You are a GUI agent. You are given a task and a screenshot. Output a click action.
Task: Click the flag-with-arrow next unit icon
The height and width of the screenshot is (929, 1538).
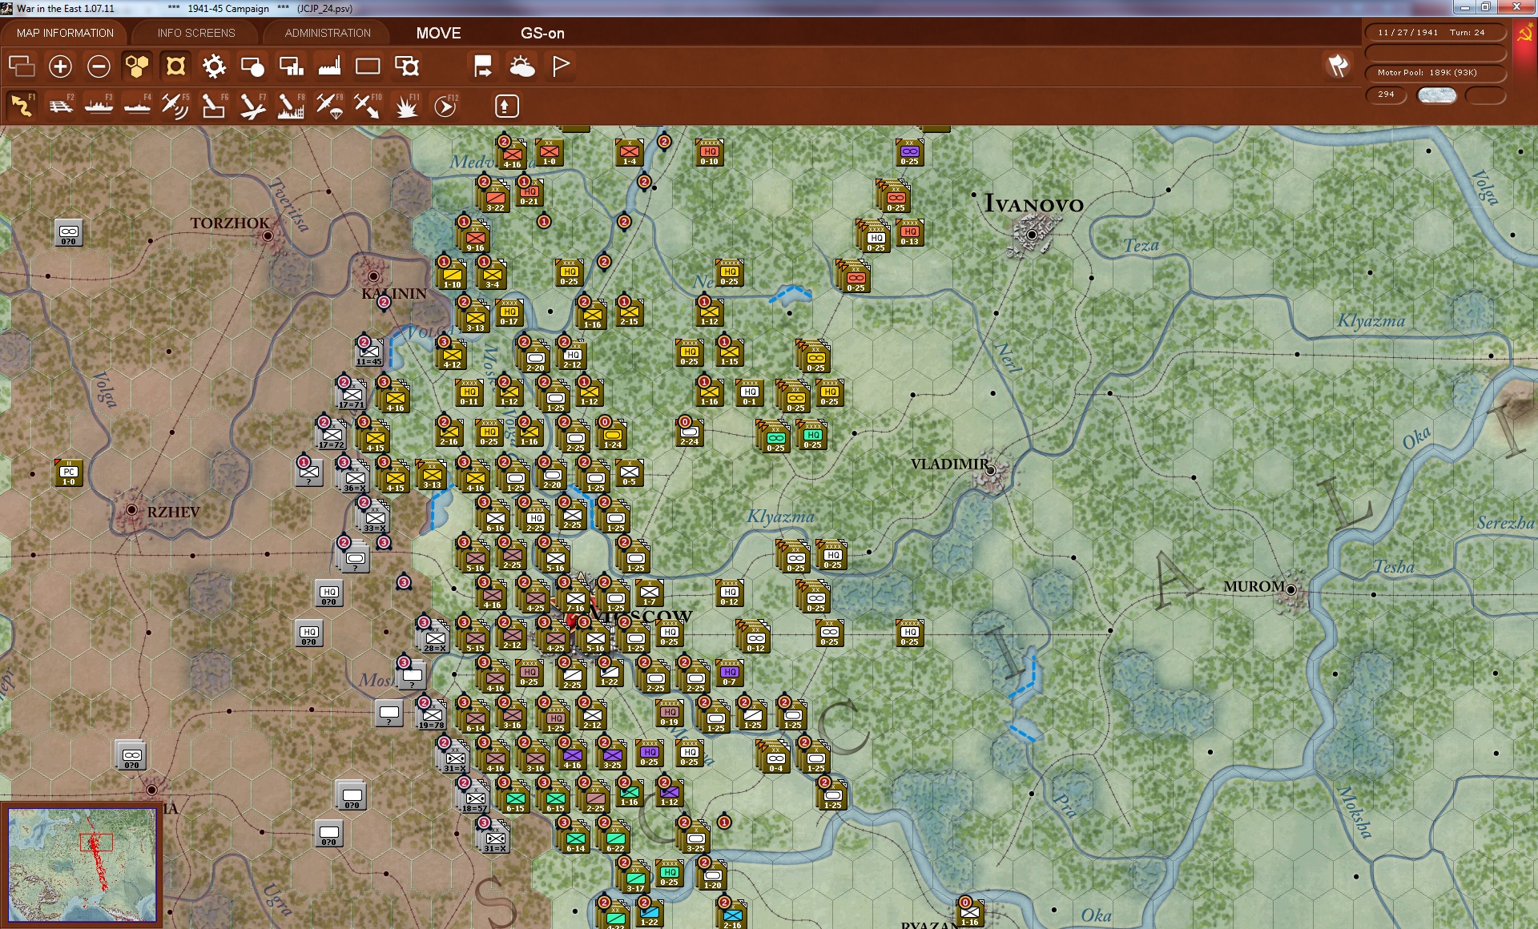pyautogui.click(x=483, y=66)
